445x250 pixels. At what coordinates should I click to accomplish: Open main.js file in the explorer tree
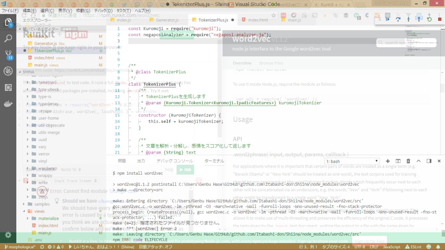click(x=45, y=233)
